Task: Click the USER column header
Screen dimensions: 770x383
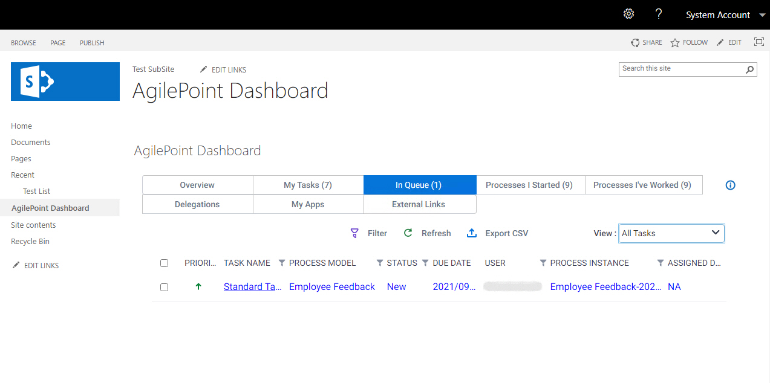Action: pyautogui.click(x=495, y=263)
